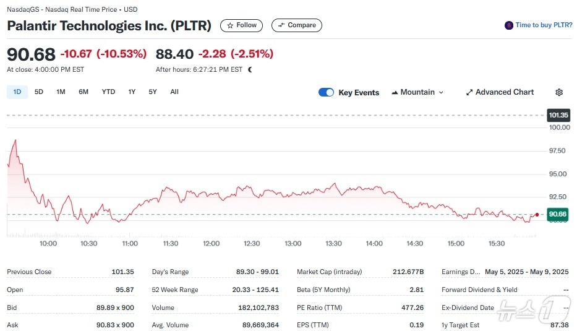Select the 1Y chart range
Image resolution: width=577 pixels, height=331 pixels.
tap(132, 92)
